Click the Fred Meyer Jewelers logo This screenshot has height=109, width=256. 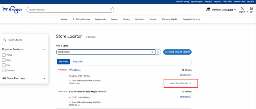[x=62, y=92]
